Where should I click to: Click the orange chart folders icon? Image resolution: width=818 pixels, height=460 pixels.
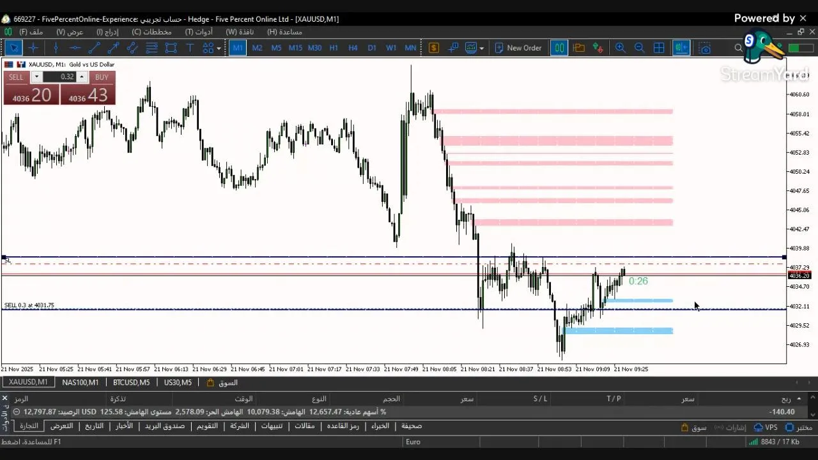tap(579, 48)
